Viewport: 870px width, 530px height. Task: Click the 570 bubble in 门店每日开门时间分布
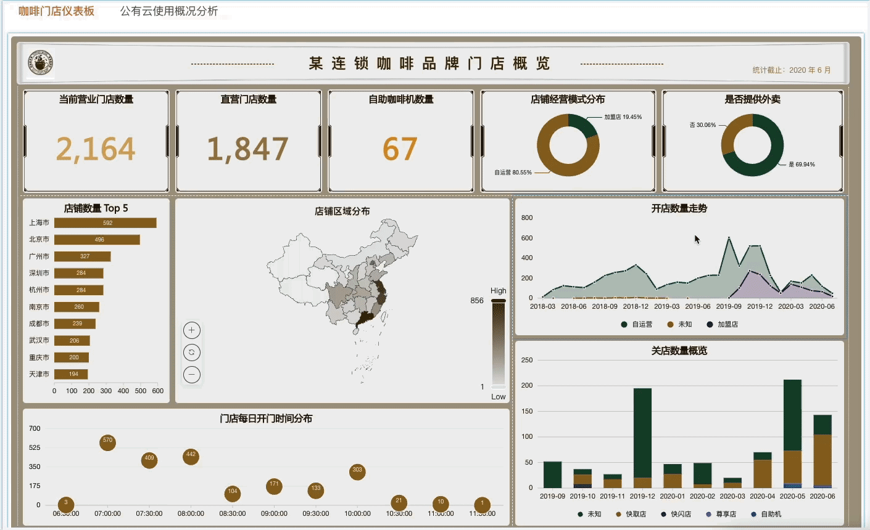click(x=108, y=443)
